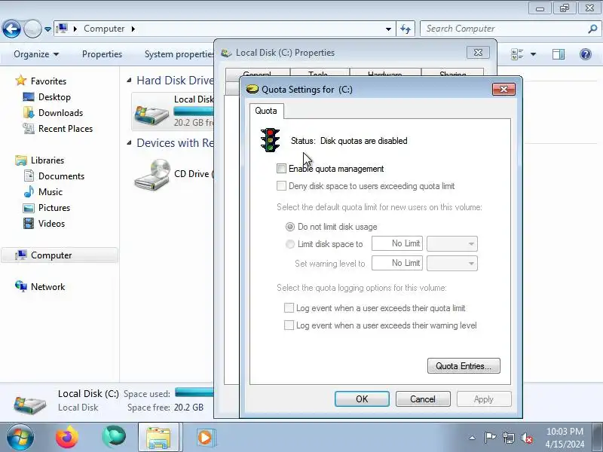Click the Action Center flag tray icon
The width and height of the screenshot is (603, 452).
point(490,438)
